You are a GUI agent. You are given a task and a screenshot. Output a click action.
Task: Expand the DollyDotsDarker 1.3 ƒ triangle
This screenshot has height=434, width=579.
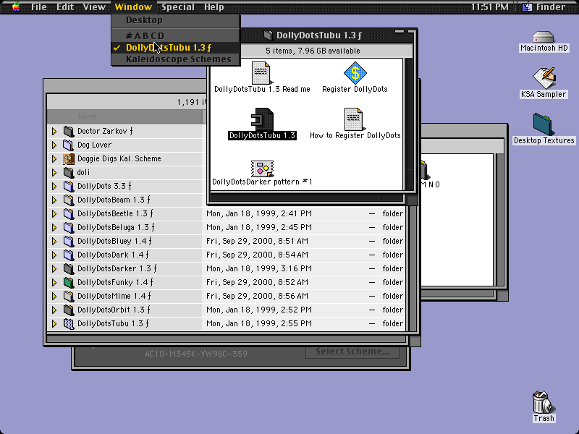click(x=54, y=268)
